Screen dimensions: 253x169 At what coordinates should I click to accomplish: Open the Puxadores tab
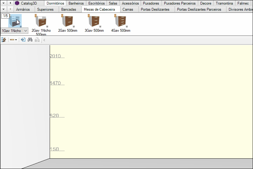click(x=151, y=3)
